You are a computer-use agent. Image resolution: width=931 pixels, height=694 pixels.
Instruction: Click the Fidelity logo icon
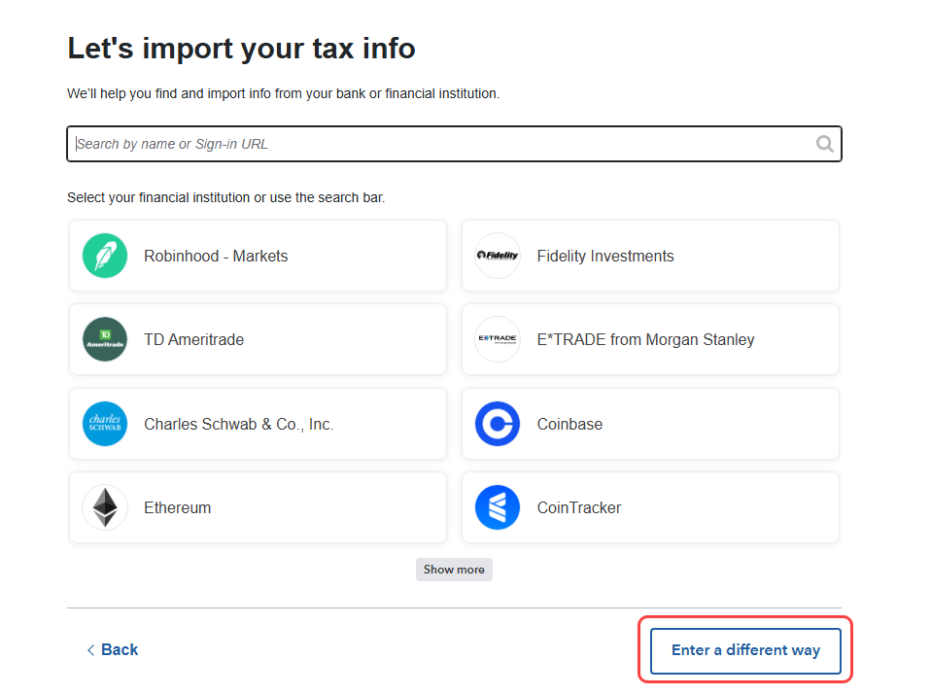[498, 256]
